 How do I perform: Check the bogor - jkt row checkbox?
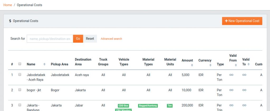[x=20, y=90]
